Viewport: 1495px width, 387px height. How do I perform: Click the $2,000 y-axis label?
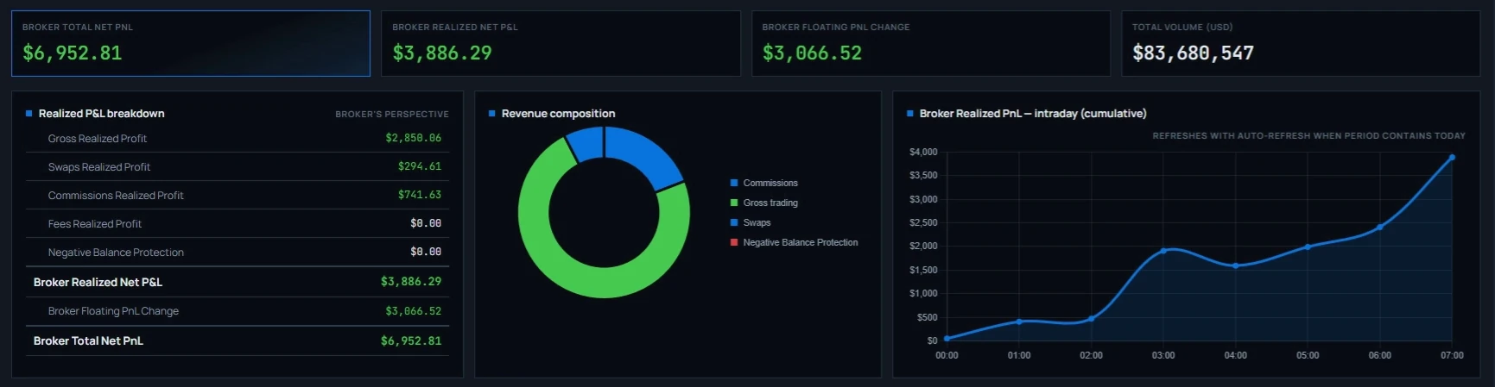tap(923, 246)
